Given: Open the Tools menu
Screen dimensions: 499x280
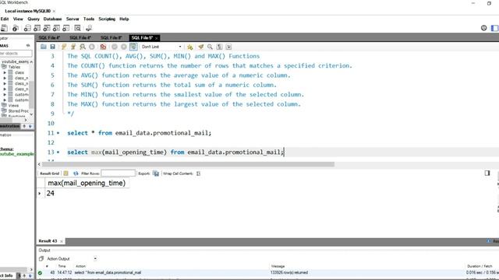Looking at the screenshot, I should (x=89, y=19).
